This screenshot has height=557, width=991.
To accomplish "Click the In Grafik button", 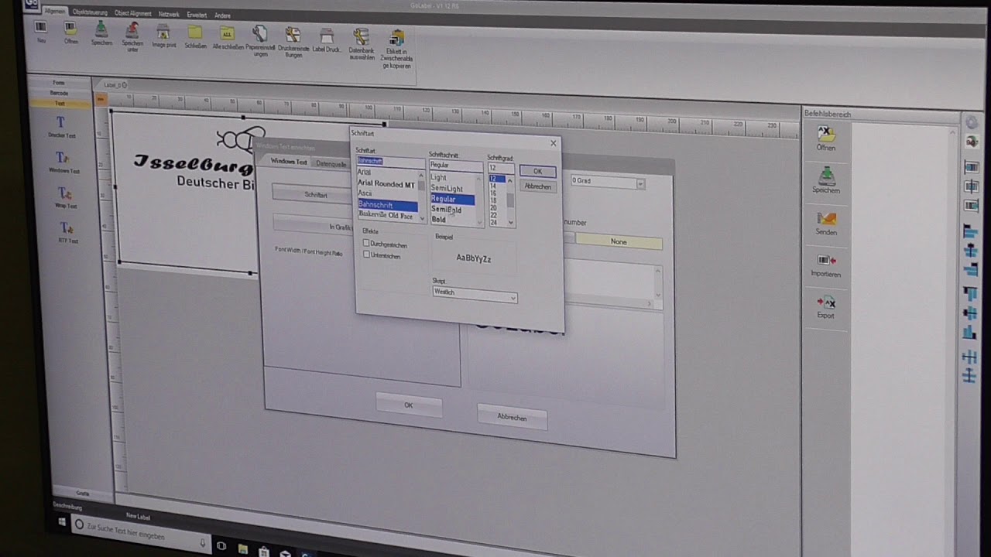I will (314, 226).
